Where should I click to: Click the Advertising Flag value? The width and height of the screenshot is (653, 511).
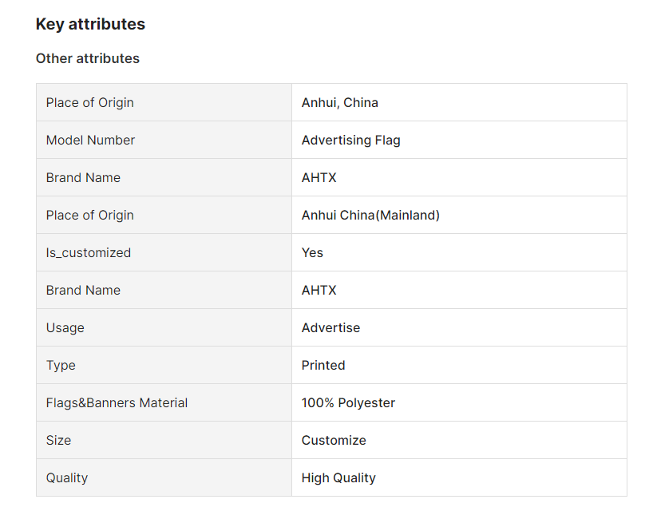click(x=350, y=140)
